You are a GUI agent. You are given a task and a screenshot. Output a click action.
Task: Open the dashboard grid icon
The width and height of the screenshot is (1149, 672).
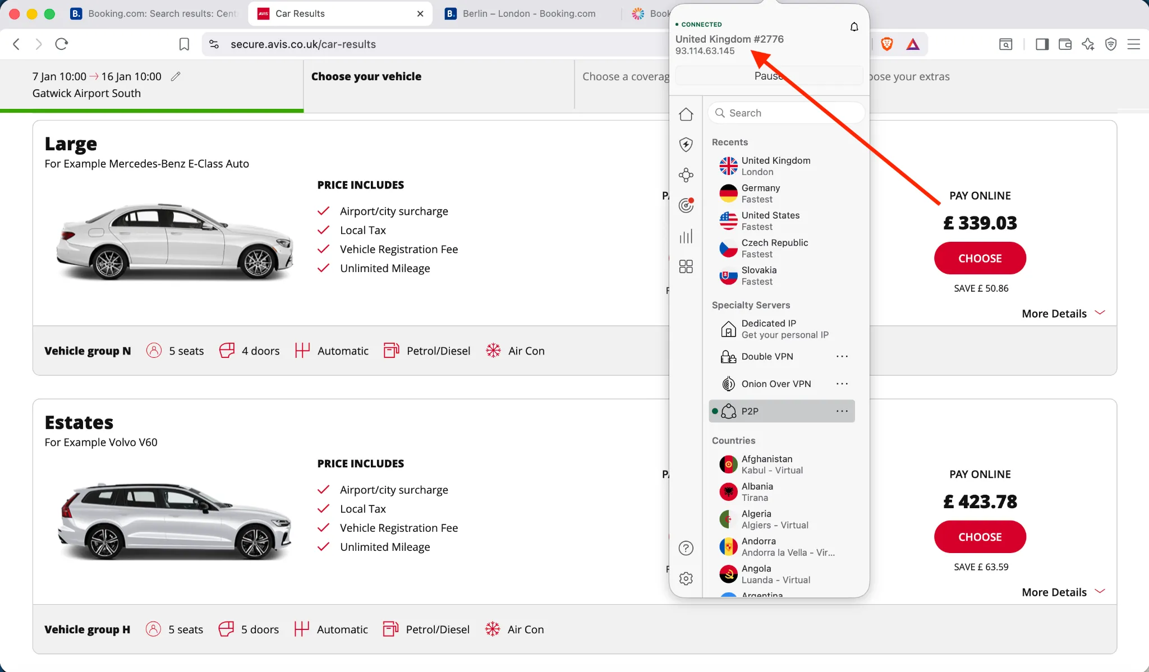(x=686, y=266)
